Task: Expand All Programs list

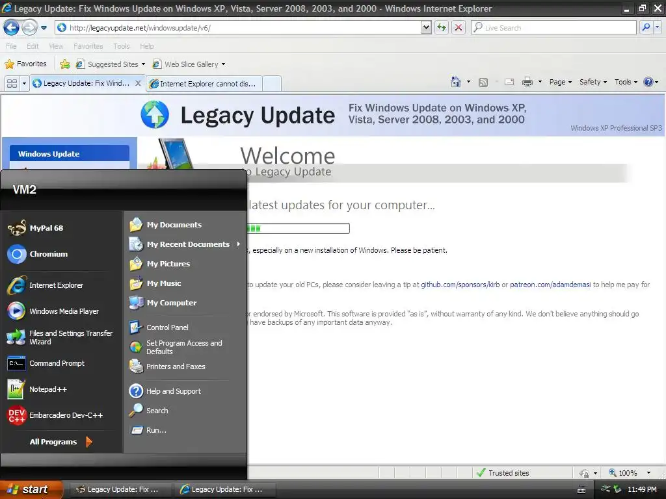Action: point(59,442)
